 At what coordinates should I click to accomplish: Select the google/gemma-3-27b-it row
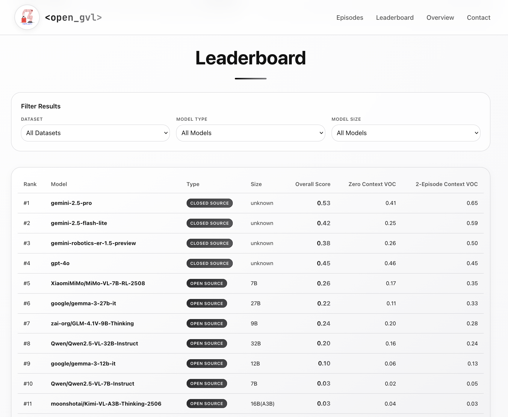(84, 303)
